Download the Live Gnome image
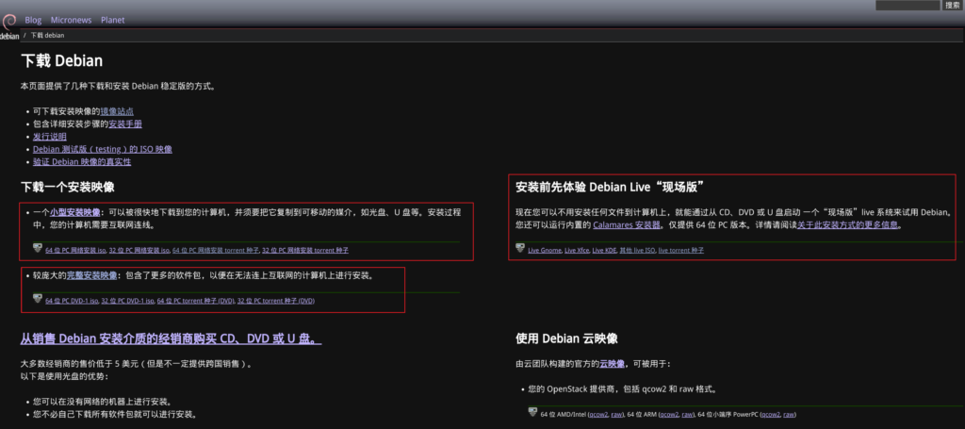Screen dimensions: 965x429 click(x=545, y=251)
